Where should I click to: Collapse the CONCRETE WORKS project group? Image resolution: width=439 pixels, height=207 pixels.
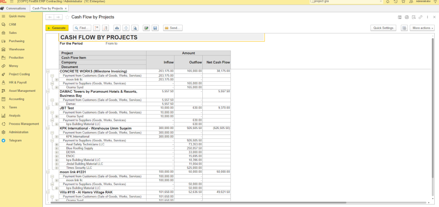tap(48, 72)
